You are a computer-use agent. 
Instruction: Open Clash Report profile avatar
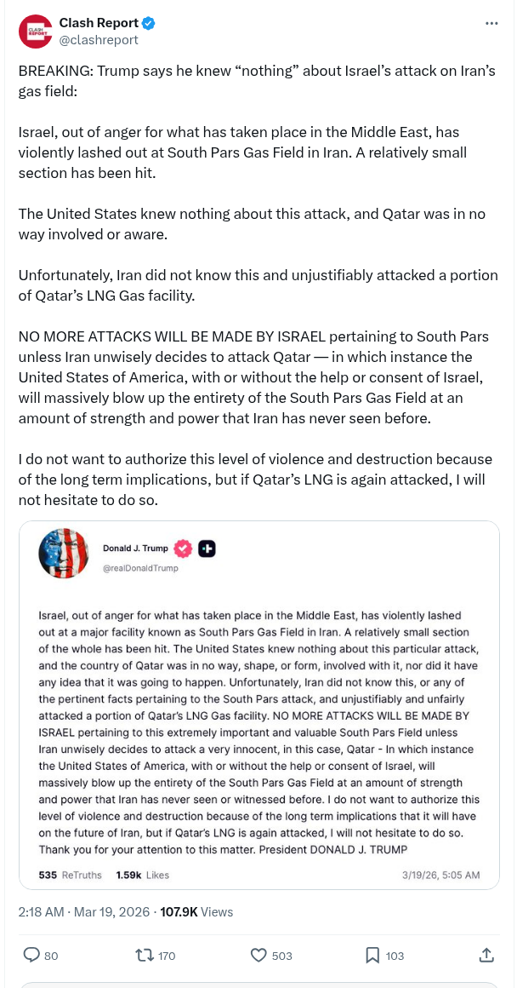coord(35,31)
